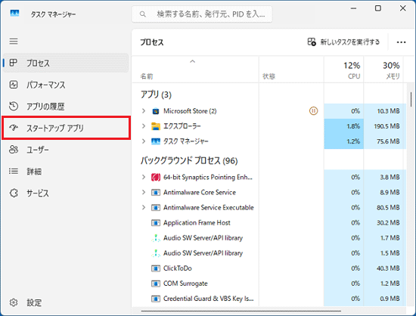This screenshot has height=316, width=416.
Task: Expand 64-bit Synaptics Pointing row
Action: click(144, 177)
